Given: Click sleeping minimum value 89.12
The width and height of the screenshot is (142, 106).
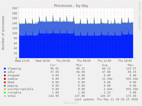Looking at the screenshot, I should [81, 69].
